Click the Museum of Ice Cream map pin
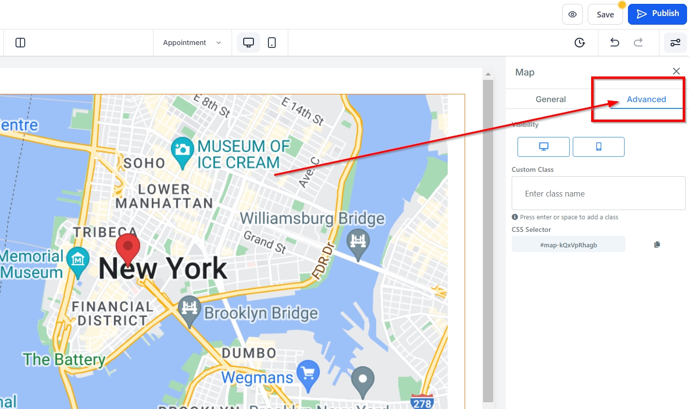This screenshot has width=689, height=409. 182,151
